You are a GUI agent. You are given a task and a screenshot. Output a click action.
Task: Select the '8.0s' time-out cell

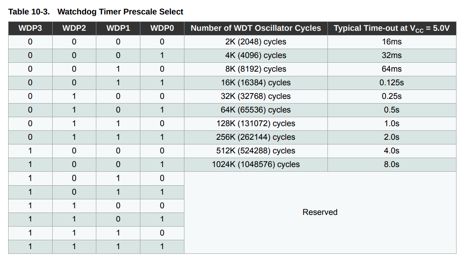[391, 165]
